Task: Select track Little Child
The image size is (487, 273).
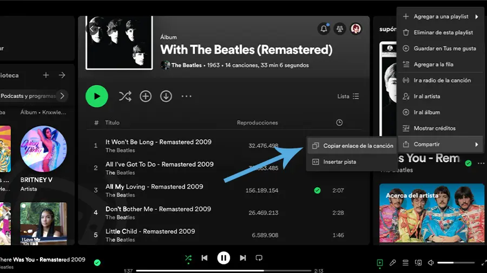Action: [150, 231]
